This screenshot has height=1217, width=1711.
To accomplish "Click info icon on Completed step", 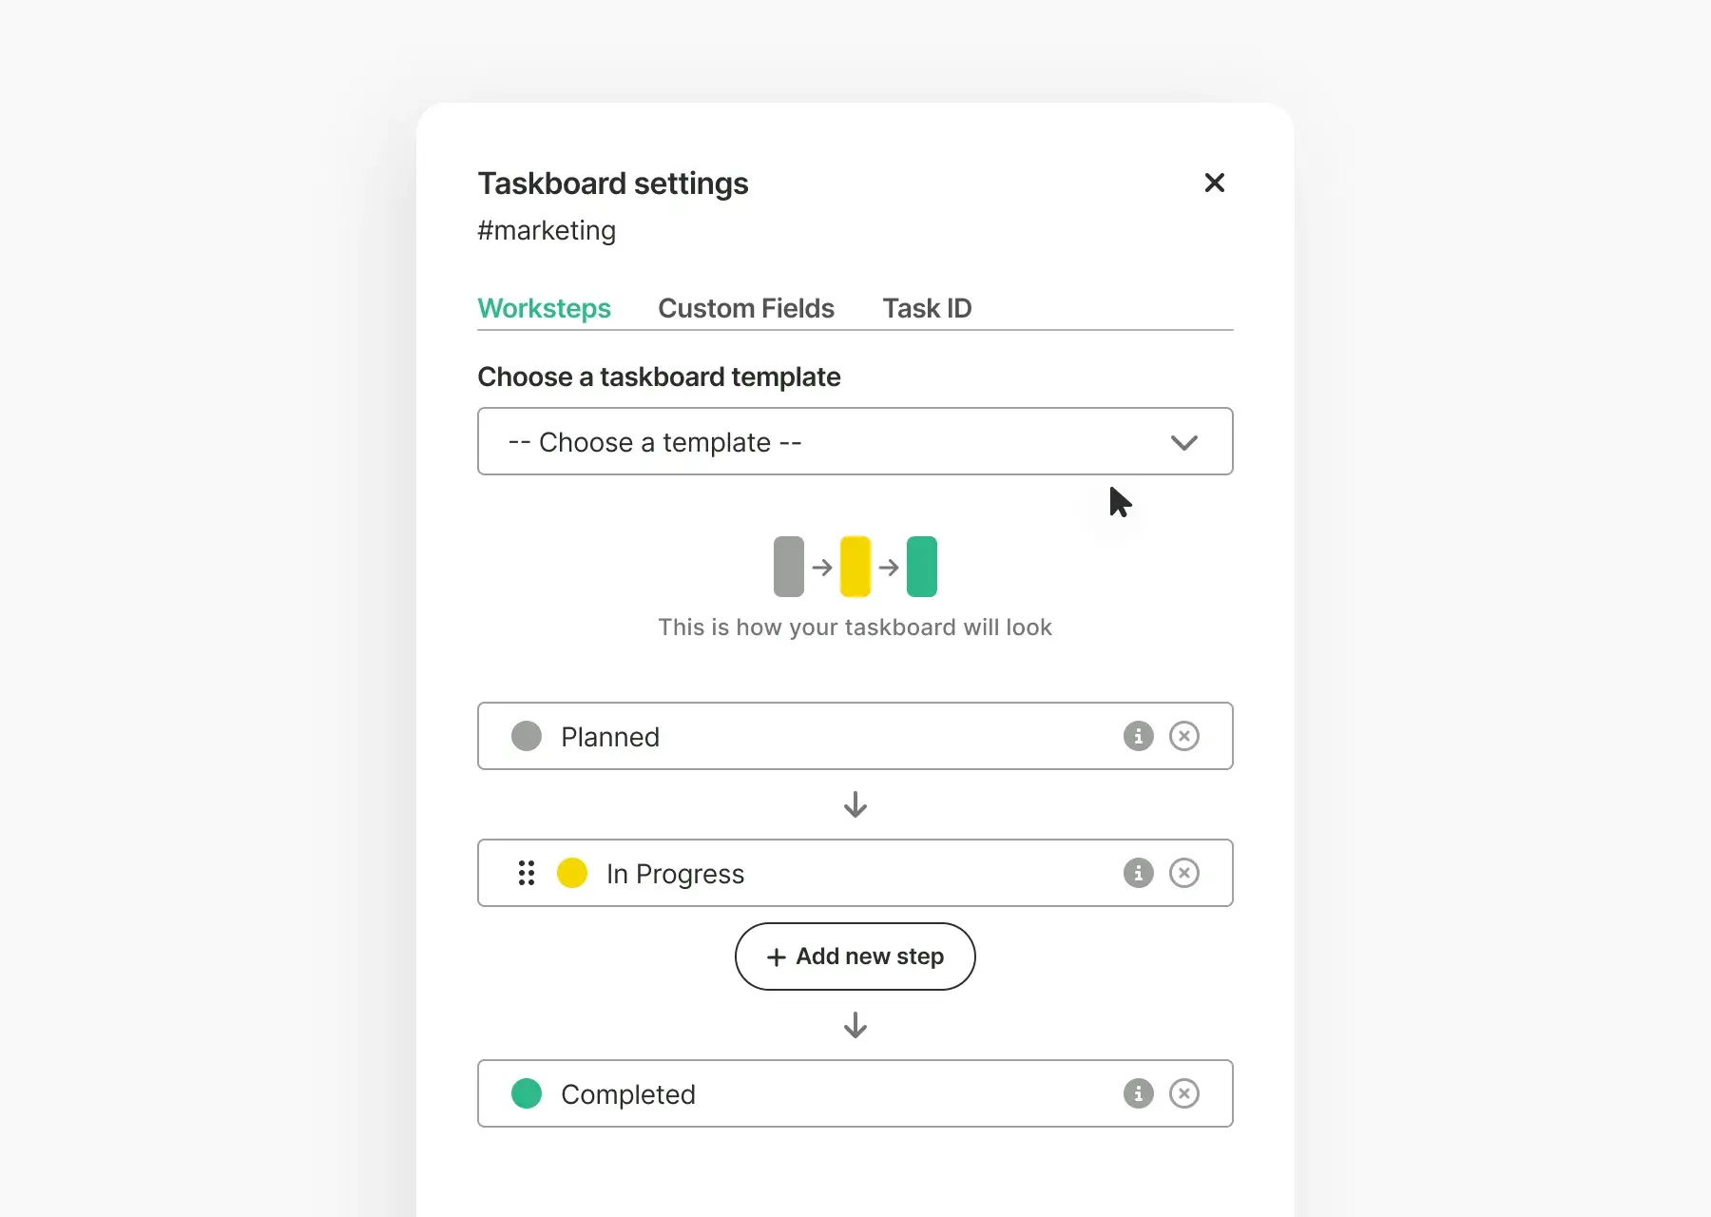I will (1138, 1093).
